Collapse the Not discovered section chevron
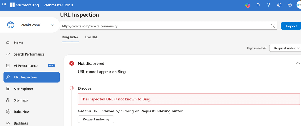Image resolution: width=301 pixels, height=126 pixels. tap(298, 63)
